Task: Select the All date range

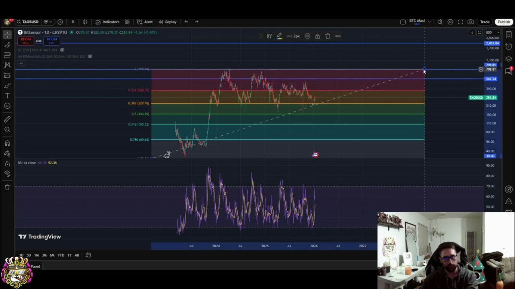Action: pyautogui.click(x=77, y=255)
